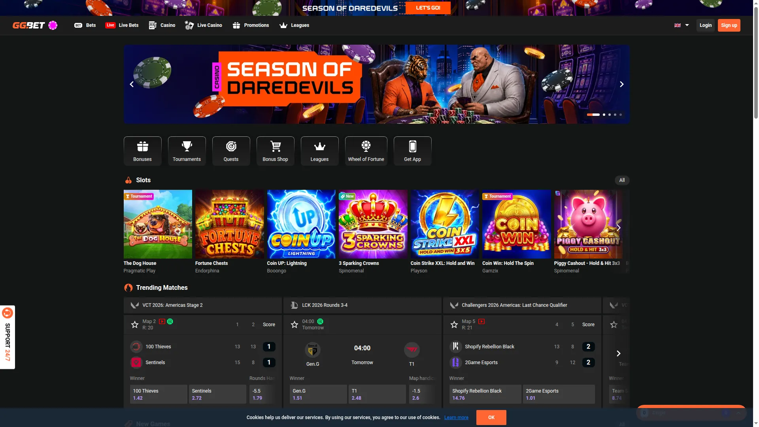Viewport: 759px width, 427px height.
Task: Click the Login button
Action: coord(705,25)
